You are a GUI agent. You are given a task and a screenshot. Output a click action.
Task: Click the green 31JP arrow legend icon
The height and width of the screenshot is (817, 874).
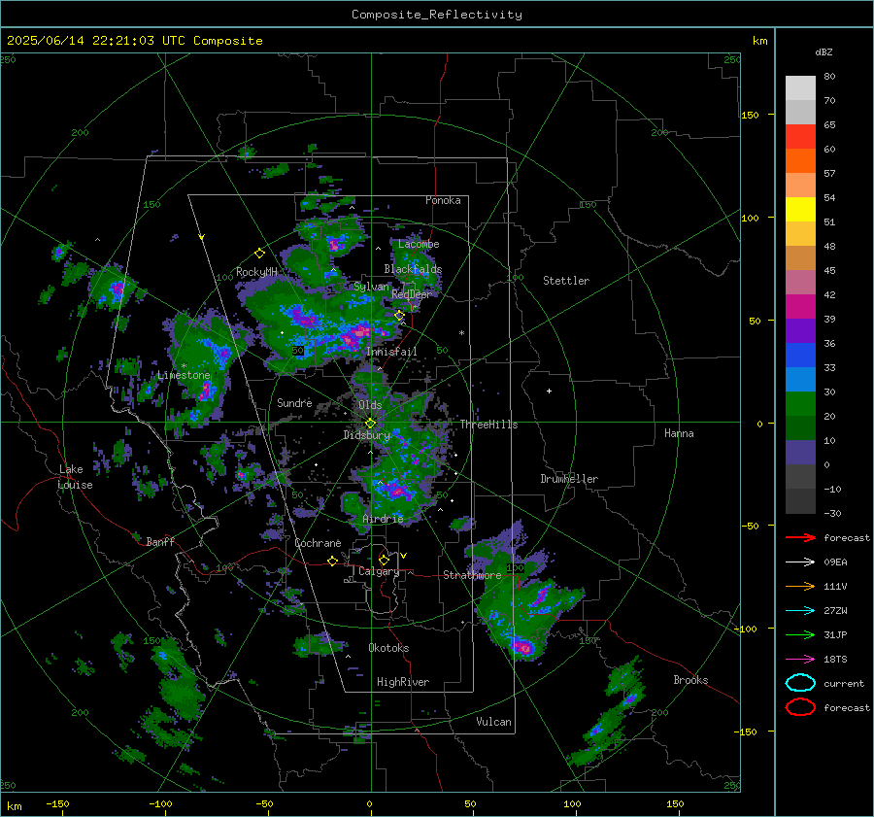pos(800,634)
